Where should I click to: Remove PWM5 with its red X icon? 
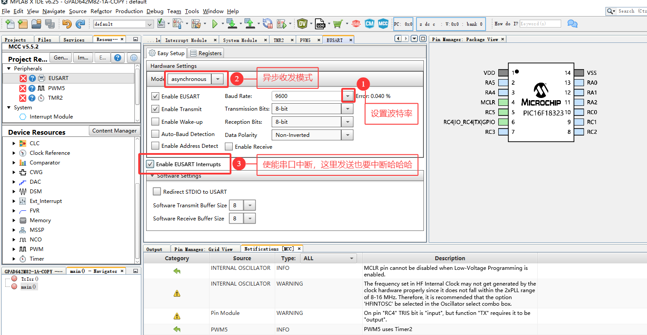pos(23,88)
